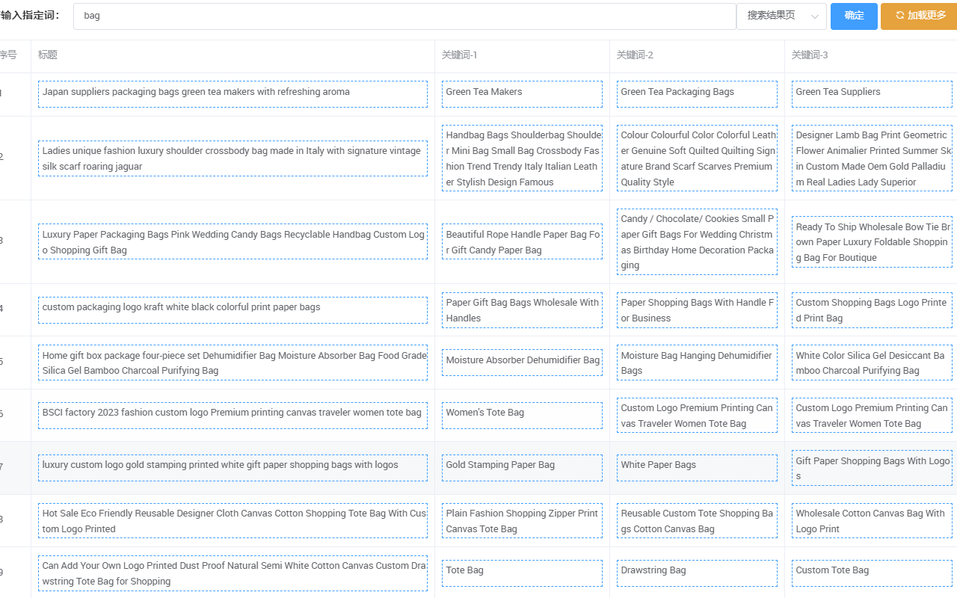Click the 标题 column header
The image size is (957, 598).
pos(48,55)
